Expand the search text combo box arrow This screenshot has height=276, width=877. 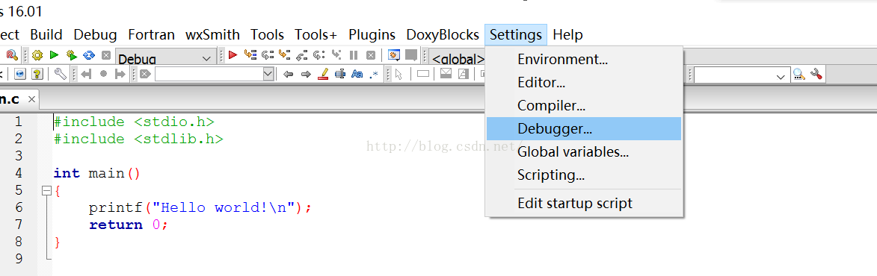(x=268, y=74)
